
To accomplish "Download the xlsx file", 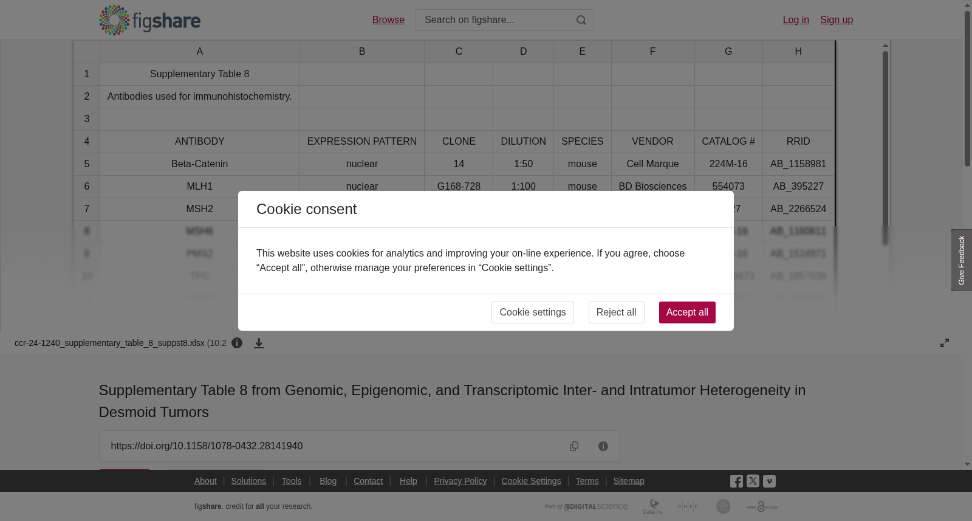I will click(x=259, y=343).
